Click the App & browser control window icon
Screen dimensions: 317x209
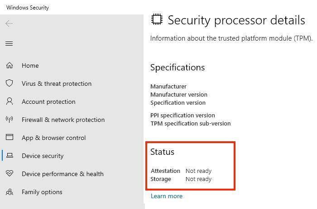[10, 137]
